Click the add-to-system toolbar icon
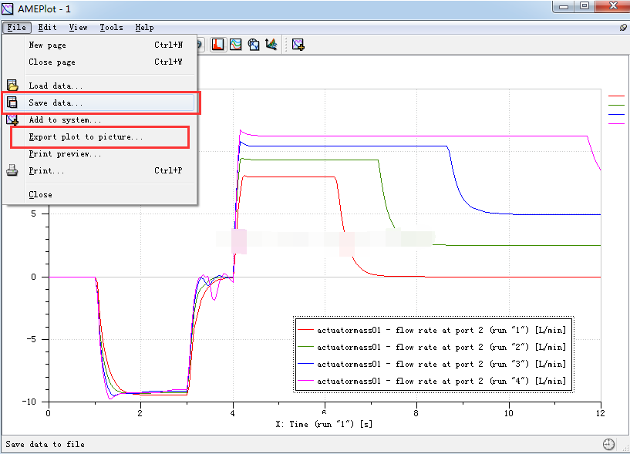This screenshot has width=630, height=454. pos(298,45)
